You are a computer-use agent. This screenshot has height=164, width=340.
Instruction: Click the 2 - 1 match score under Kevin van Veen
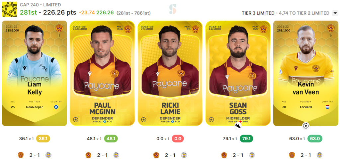coord(306,155)
